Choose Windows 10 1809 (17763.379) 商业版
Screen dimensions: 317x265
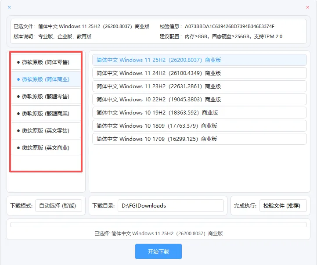[199, 125]
